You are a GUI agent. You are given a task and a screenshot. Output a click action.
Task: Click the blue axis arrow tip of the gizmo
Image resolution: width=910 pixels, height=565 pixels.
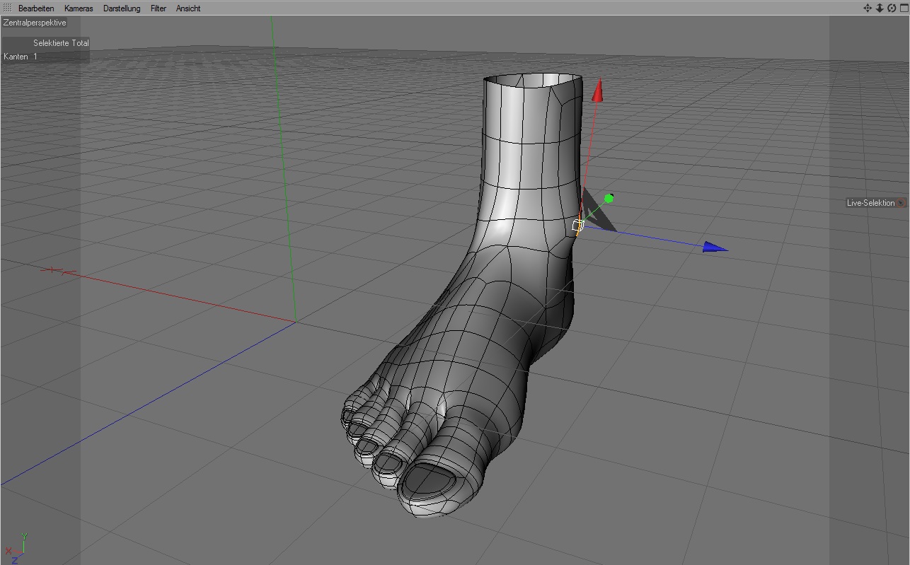715,247
